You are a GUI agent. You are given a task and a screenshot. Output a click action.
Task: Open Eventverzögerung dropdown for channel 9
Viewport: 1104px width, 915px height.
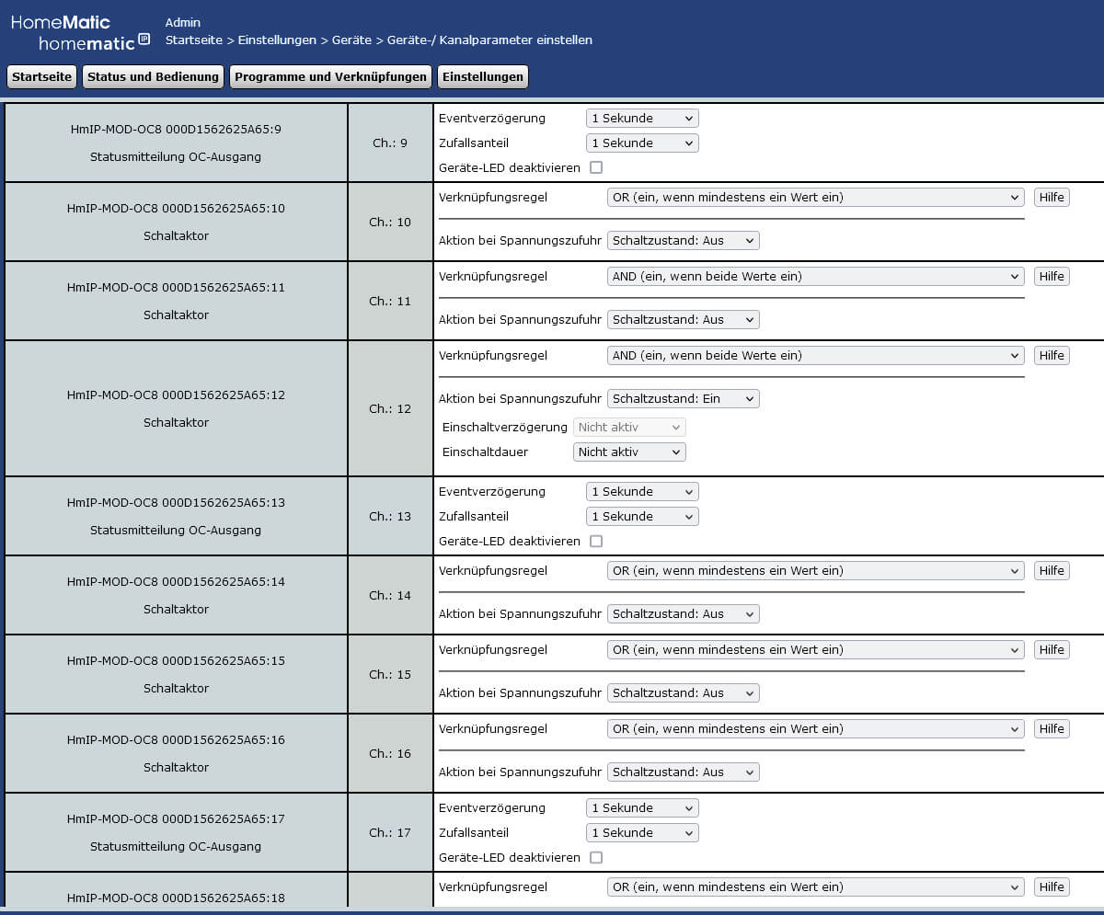coord(642,118)
